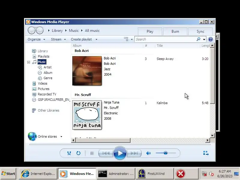Open Internet Explorer from the taskbar
The width and height of the screenshot is (240, 180).
pyautogui.click(x=38, y=174)
